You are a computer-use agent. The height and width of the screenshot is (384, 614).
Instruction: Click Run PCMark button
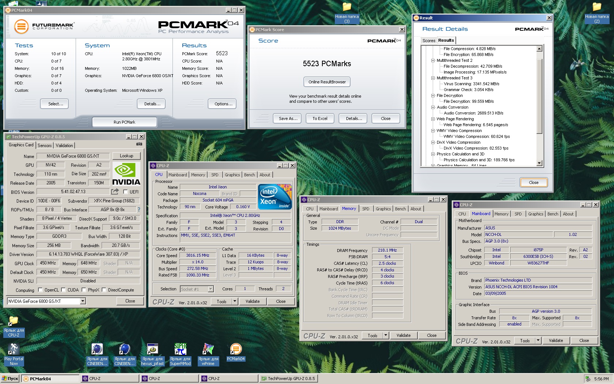coord(124,122)
